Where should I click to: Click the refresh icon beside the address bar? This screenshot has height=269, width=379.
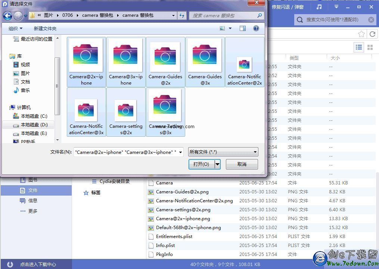coord(182,16)
